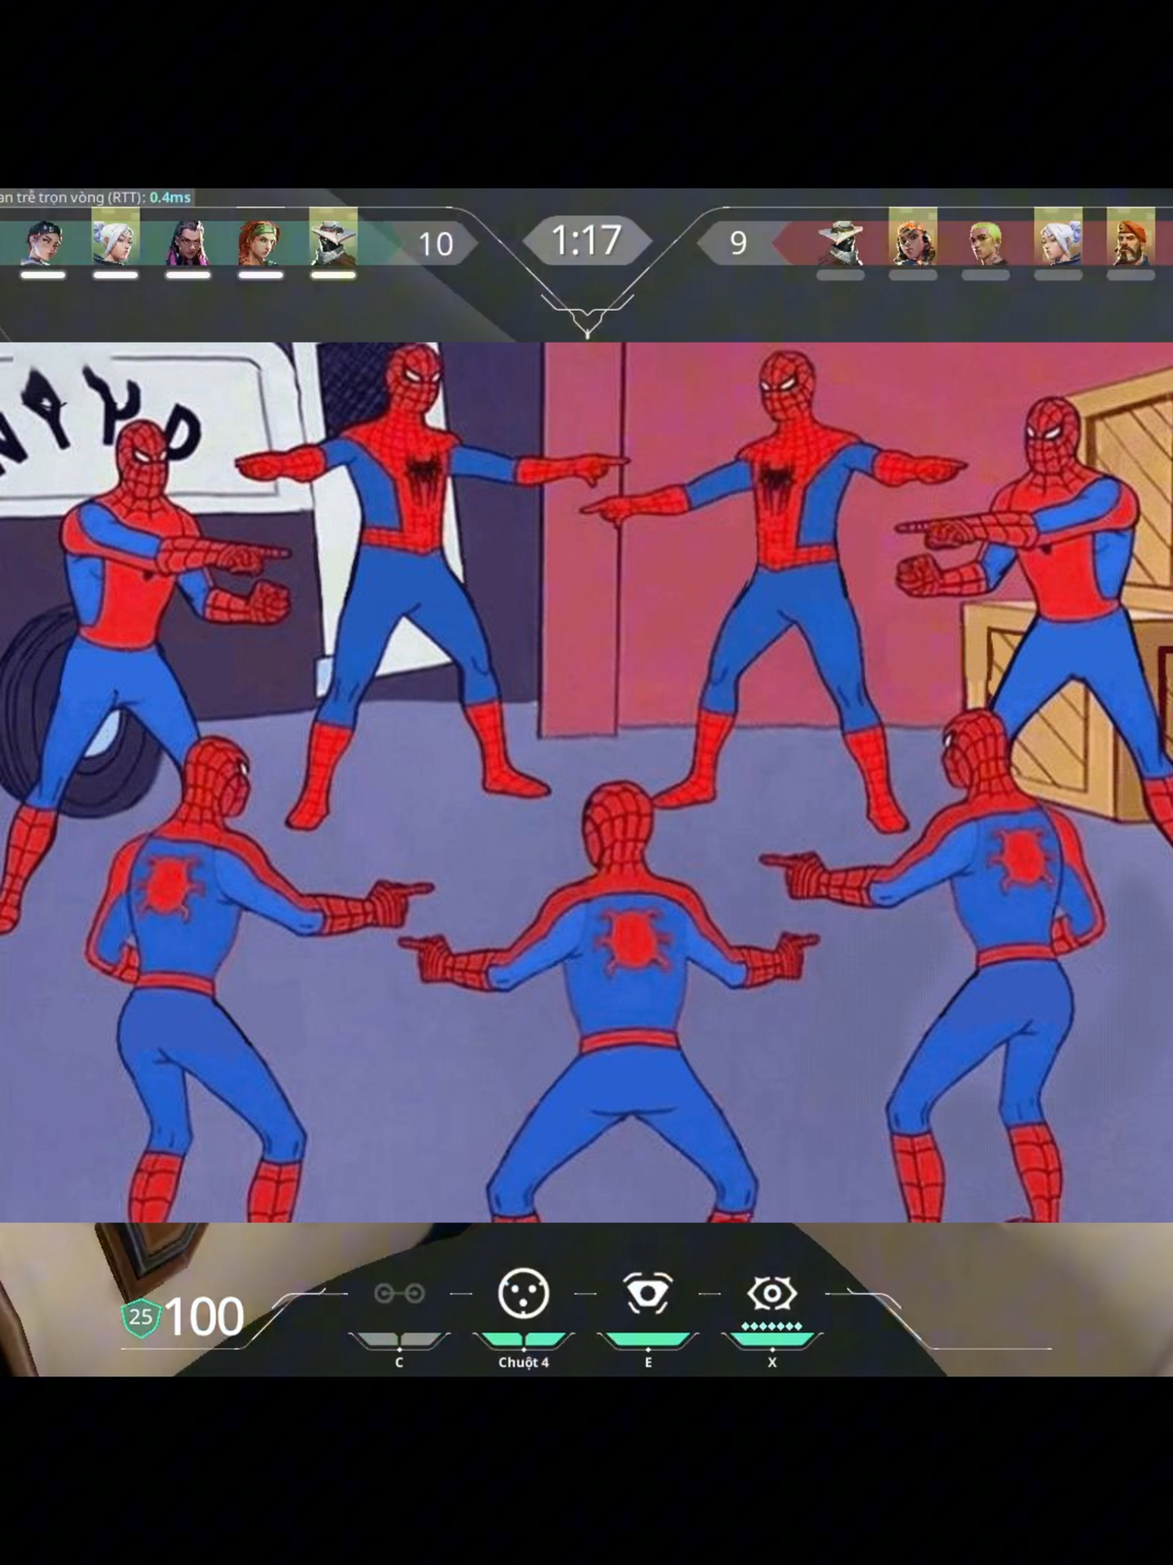1173x1565 pixels.
Task: Click the round timer showing 1:17
Action: pos(586,240)
